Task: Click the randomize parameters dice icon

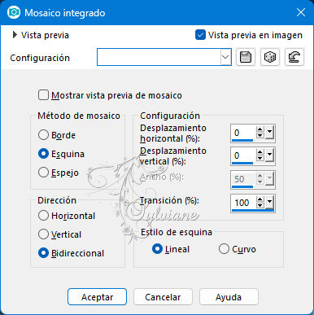Action: click(270, 57)
